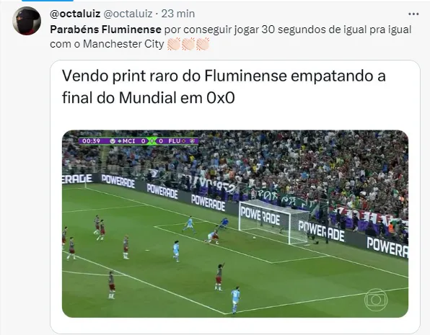Click the bold @octaluiz display name
Screen dimensions: 430x335
click(75, 14)
